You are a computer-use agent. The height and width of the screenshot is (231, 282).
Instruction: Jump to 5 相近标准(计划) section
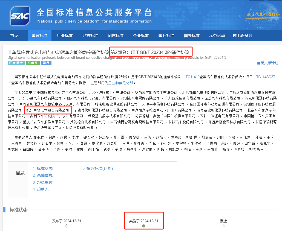97,168
